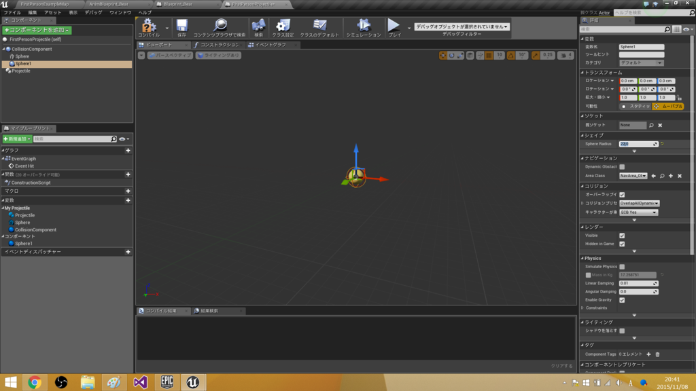Image resolution: width=696 pixels, height=391 pixels.
Task: Open the Area Class NavArea dropdown
Action: [x=633, y=176]
